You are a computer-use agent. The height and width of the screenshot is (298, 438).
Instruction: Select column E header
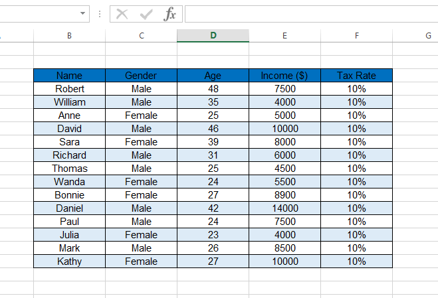click(284, 35)
